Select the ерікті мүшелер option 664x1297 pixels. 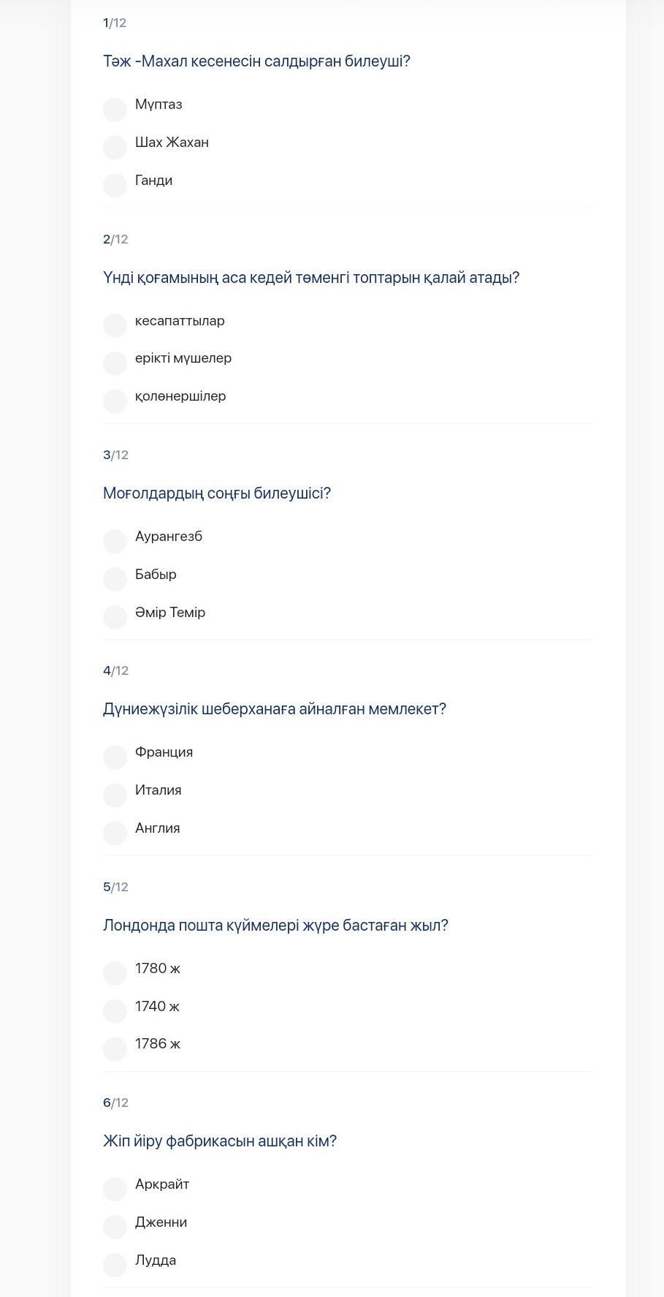click(x=115, y=363)
